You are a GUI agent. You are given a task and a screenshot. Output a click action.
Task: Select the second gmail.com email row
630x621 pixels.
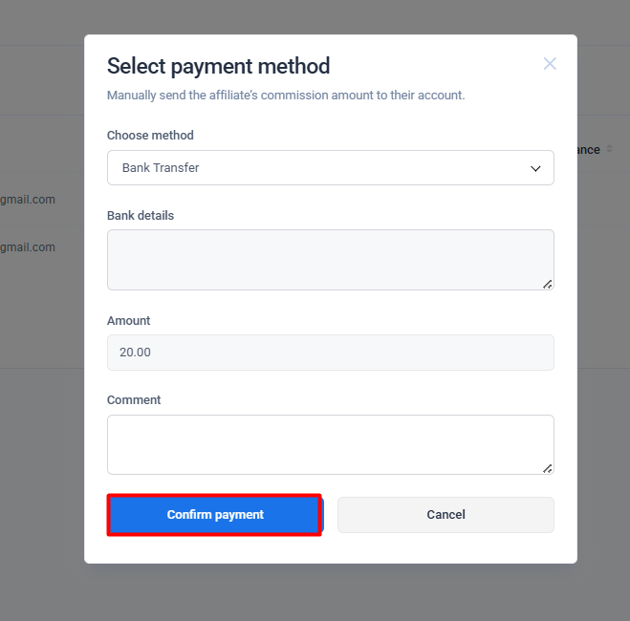coord(28,247)
